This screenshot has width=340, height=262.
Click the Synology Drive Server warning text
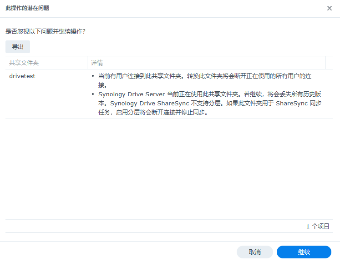(182, 94)
